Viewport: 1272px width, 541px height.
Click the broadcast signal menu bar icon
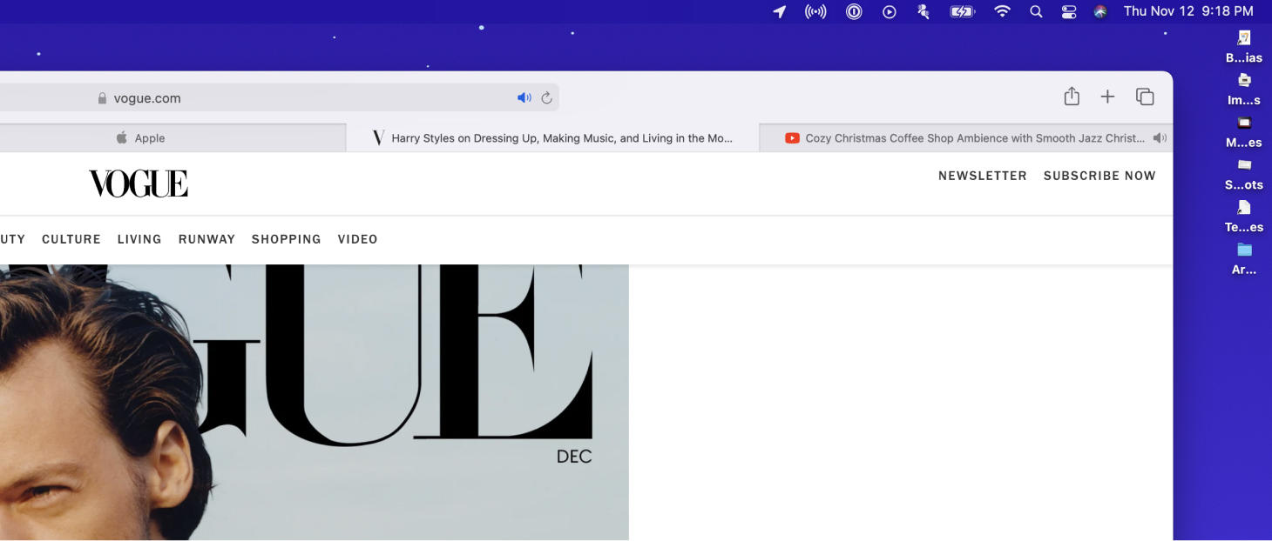pos(815,11)
